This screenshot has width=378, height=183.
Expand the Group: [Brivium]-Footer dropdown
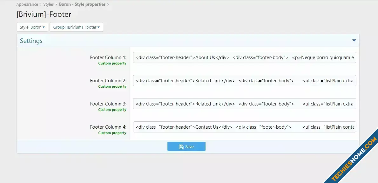click(x=76, y=27)
